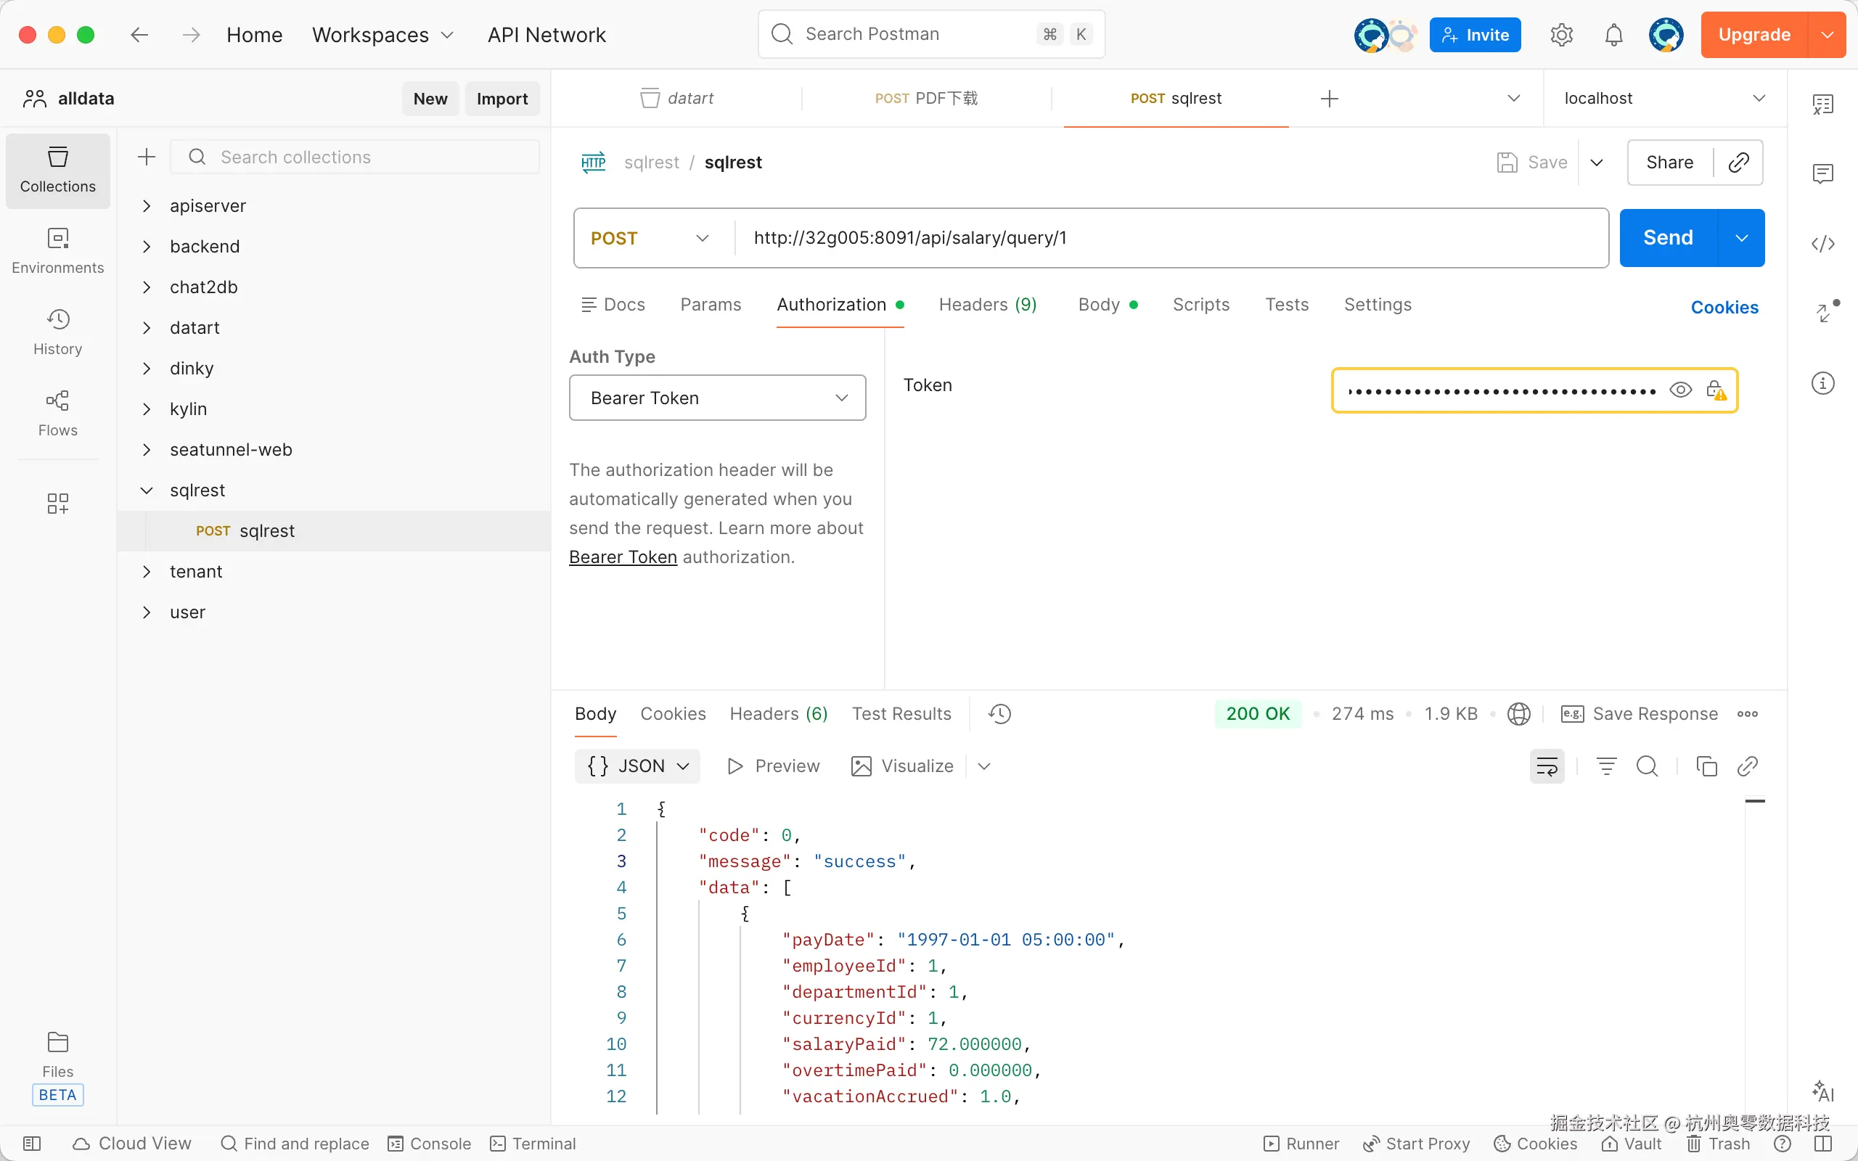Open the Auth Type dropdown
Screen dimensions: 1858x1161
tap(717, 398)
